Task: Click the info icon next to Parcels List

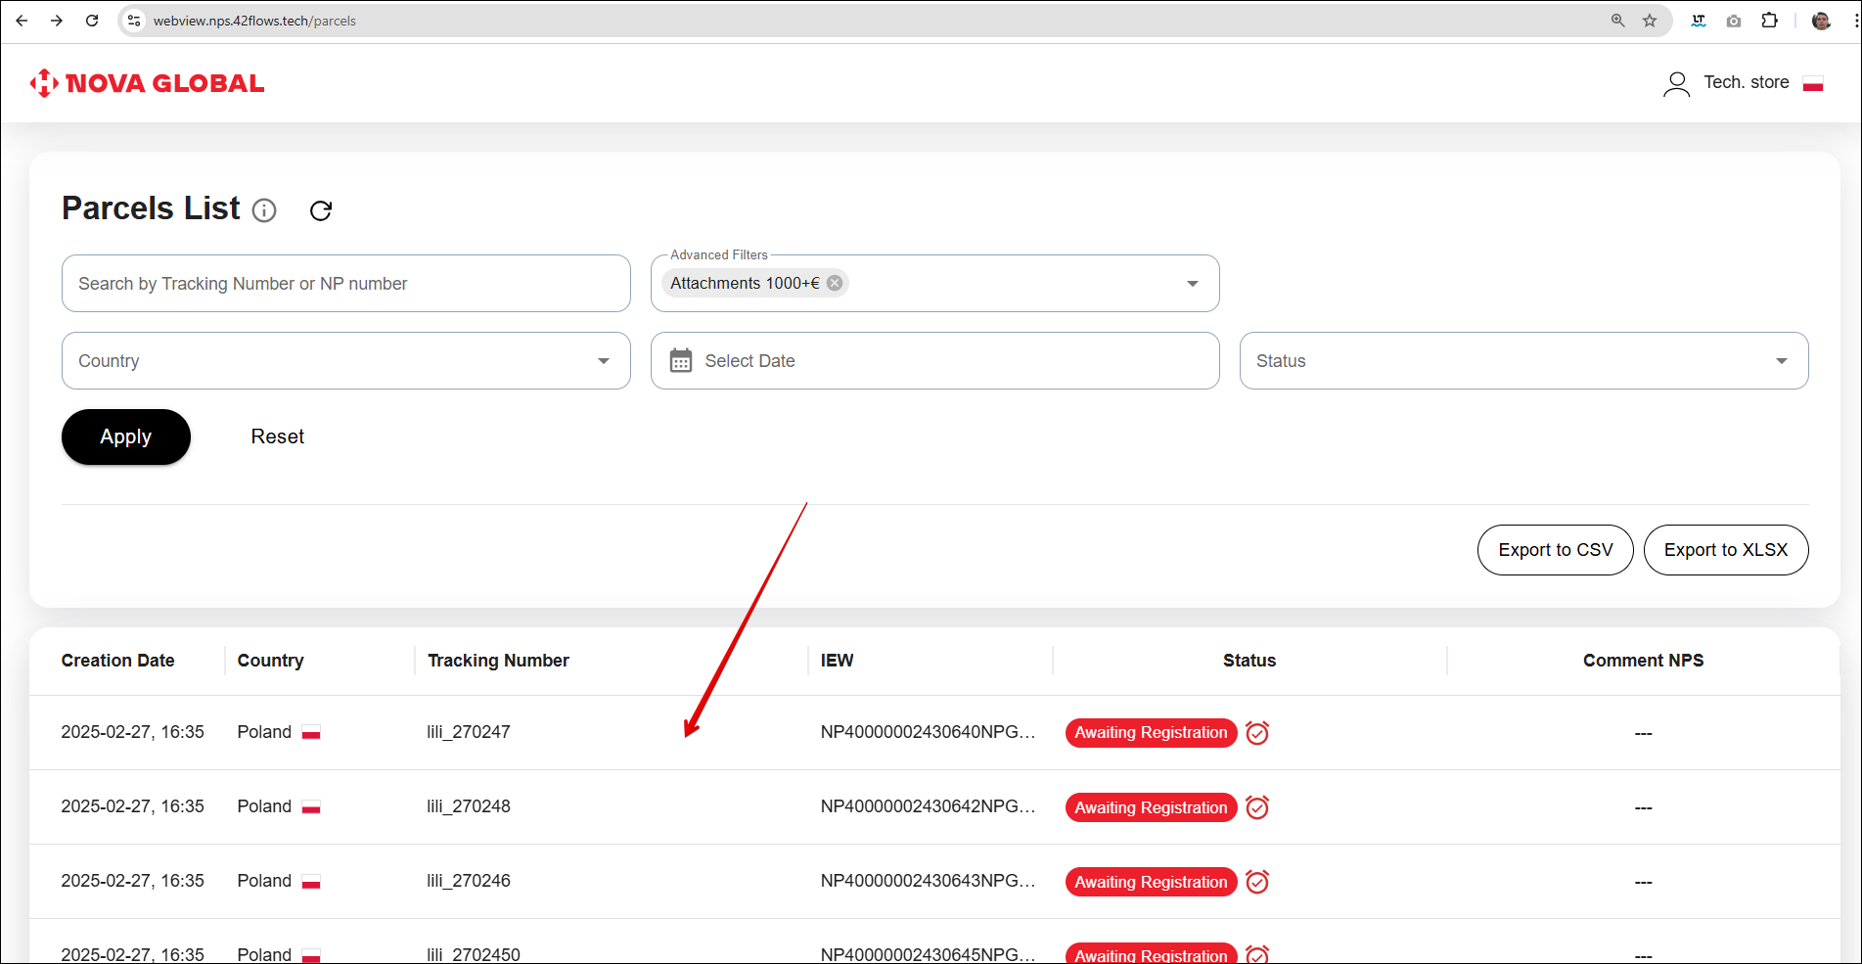Action: [264, 210]
